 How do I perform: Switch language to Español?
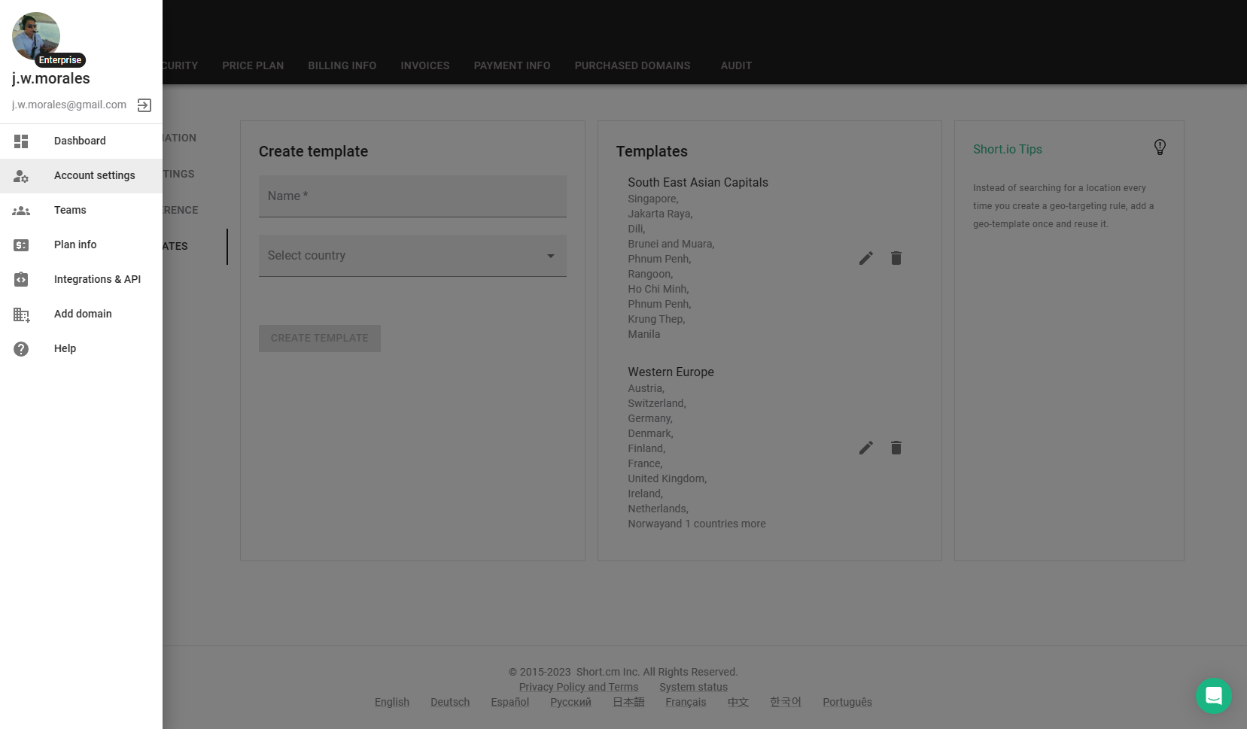pyautogui.click(x=510, y=702)
